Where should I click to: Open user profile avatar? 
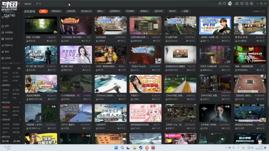point(230,3)
